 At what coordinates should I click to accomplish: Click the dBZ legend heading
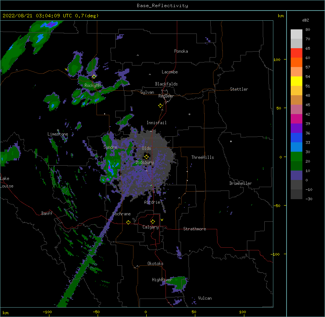[305, 20]
